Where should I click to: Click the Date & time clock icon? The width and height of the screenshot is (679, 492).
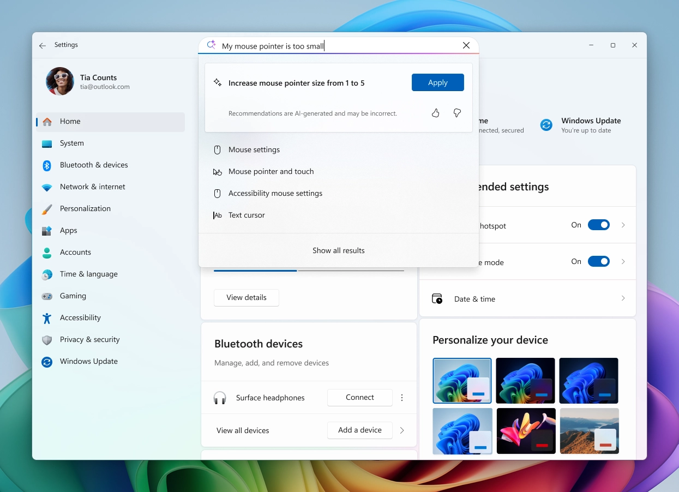point(437,299)
